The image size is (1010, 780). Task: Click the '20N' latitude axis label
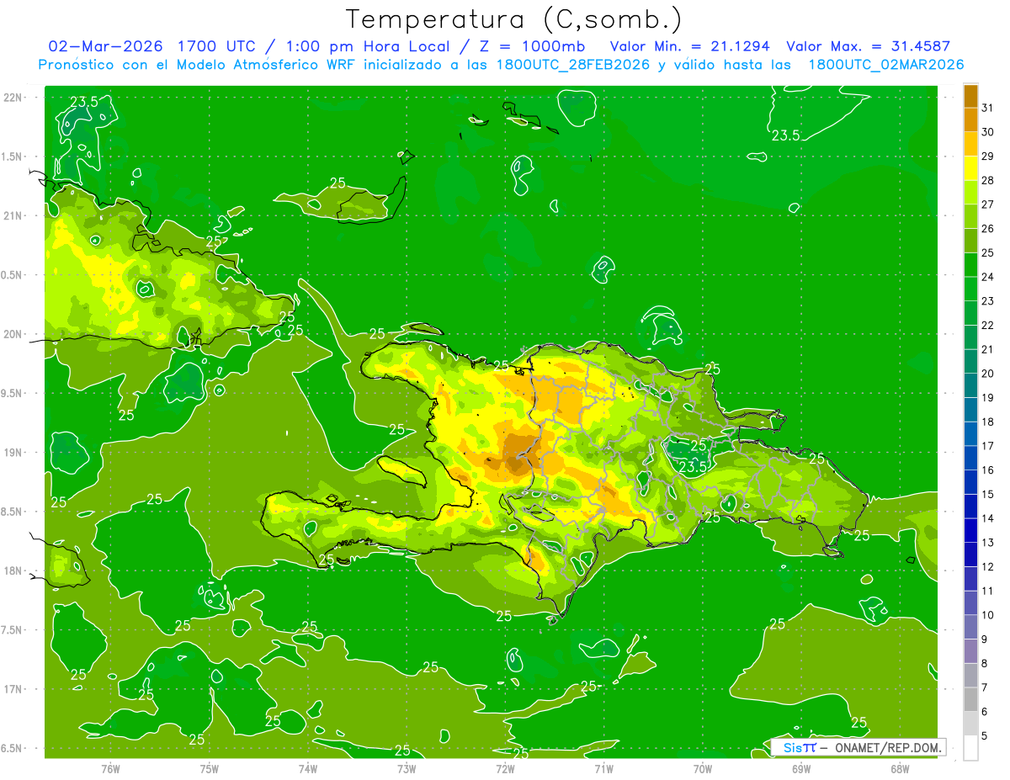pyautogui.click(x=13, y=334)
